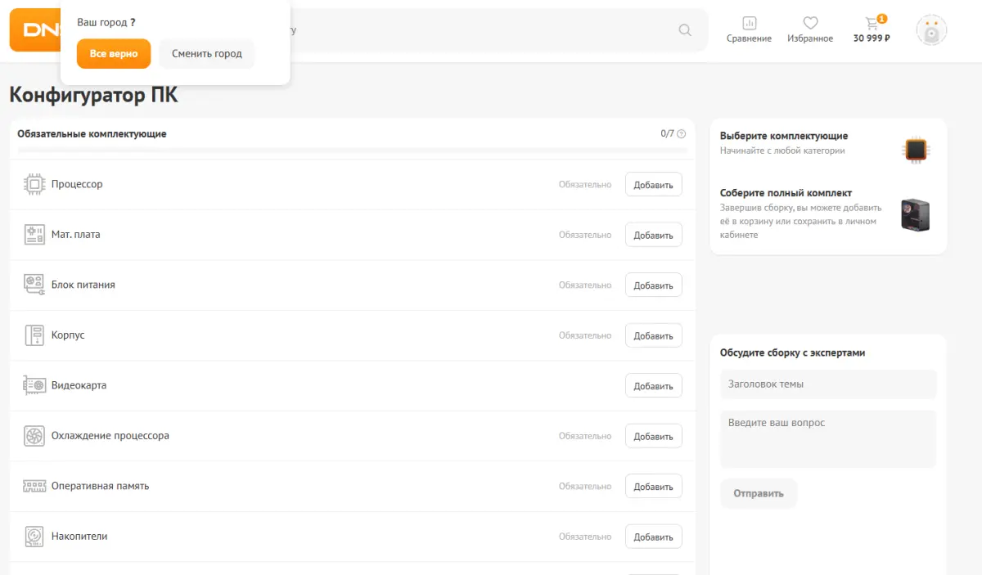Click the Видеокарта label

coord(79,385)
